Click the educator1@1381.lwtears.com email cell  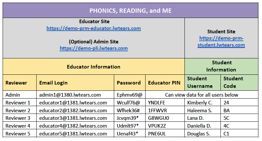coord(73,103)
